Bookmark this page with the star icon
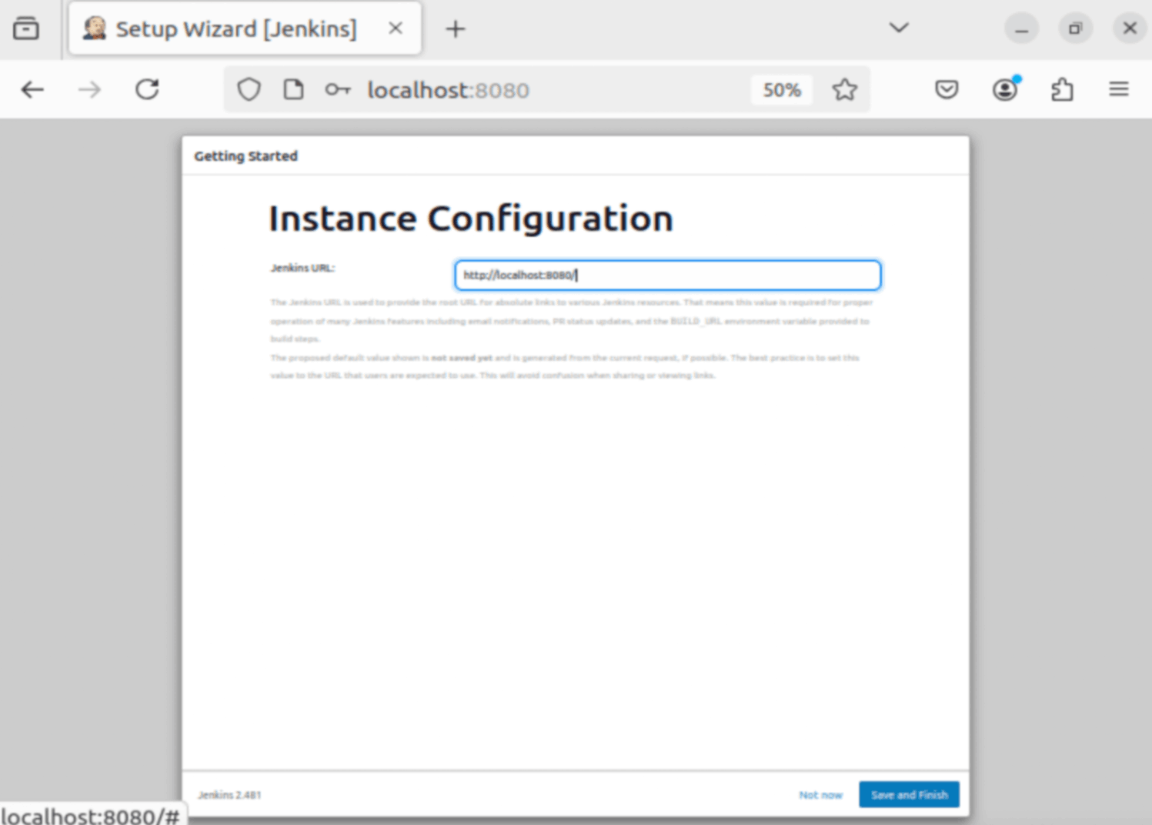This screenshot has height=825, width=1152. [844, 90]
